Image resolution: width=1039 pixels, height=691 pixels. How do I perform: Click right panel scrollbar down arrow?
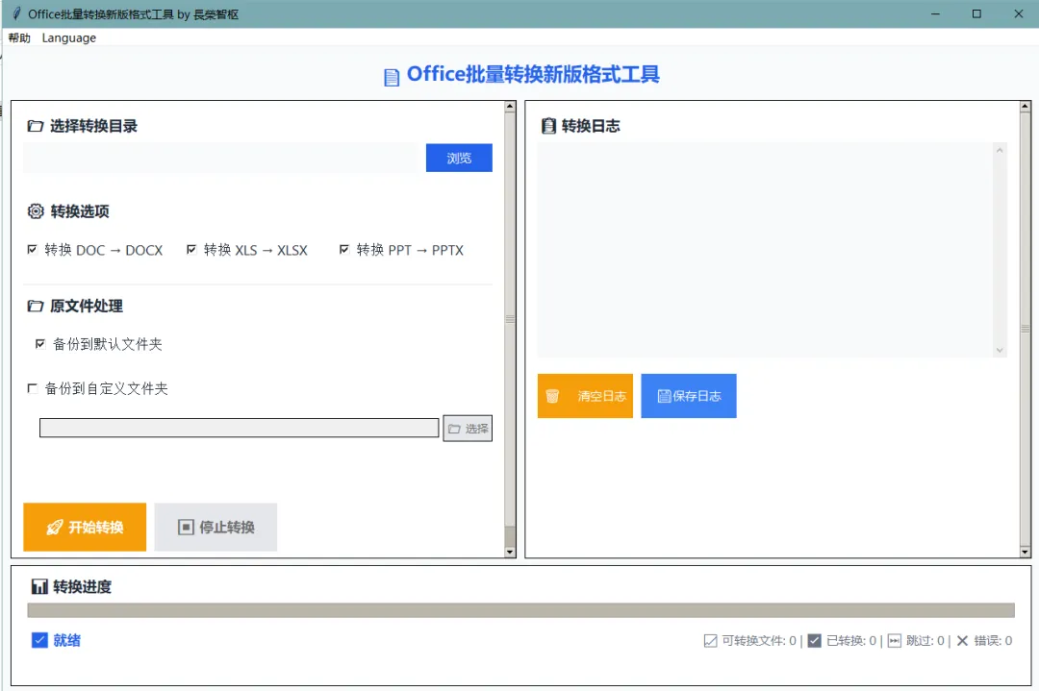point(1026,552)
